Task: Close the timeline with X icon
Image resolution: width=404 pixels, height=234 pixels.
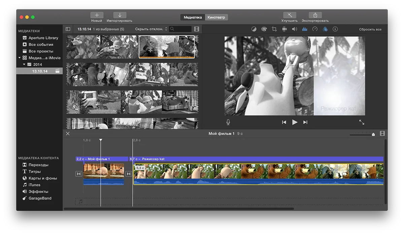Action: point(68,133)
